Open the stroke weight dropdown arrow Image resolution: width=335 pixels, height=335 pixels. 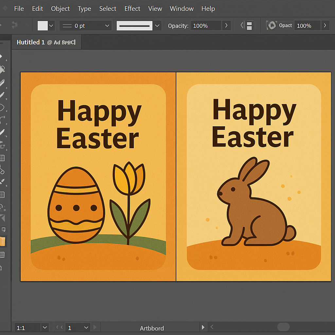click(x=107, y=26)
